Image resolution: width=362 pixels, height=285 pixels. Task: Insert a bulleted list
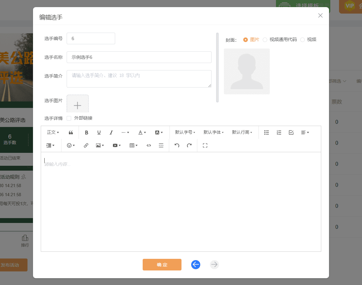267,132
